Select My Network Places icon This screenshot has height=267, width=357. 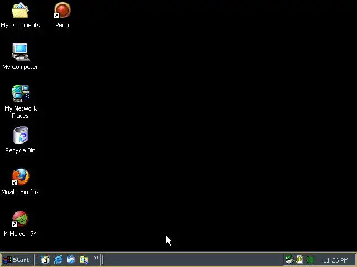pos(21,93)
